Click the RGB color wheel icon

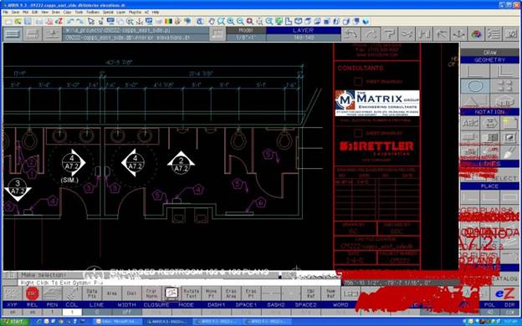pyautogui.click(x=476, y=34)
